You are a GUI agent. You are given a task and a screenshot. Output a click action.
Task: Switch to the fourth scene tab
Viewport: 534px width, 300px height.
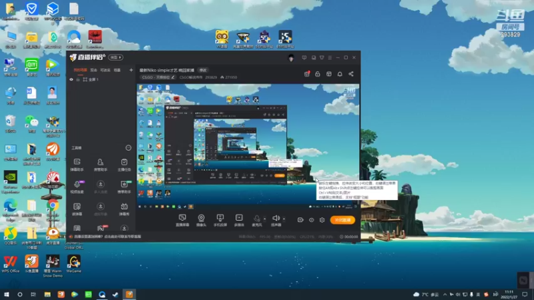pyautogui.click(x=117, y=70)
